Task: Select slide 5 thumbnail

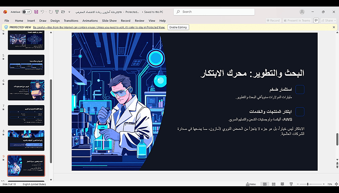Action: coord(26,65)
